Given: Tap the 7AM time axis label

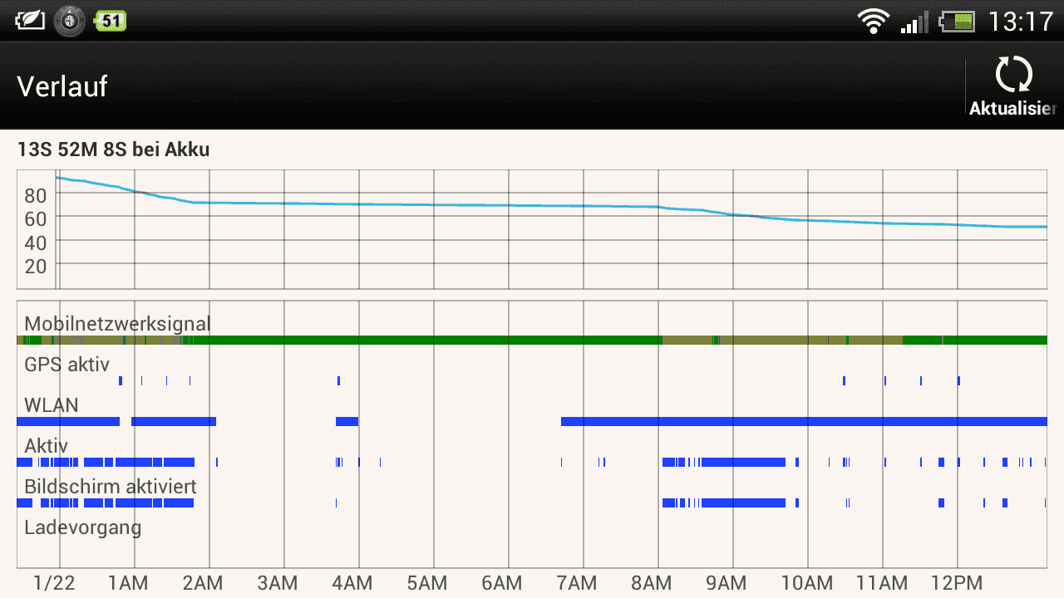Looking at the screenshot, I should pos(577,583).
